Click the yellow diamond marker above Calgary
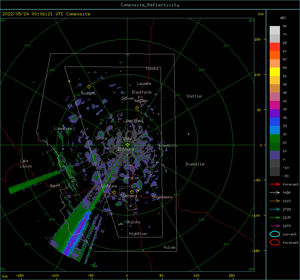The height and width of the screenshot is (280, 300). (132, 192)
